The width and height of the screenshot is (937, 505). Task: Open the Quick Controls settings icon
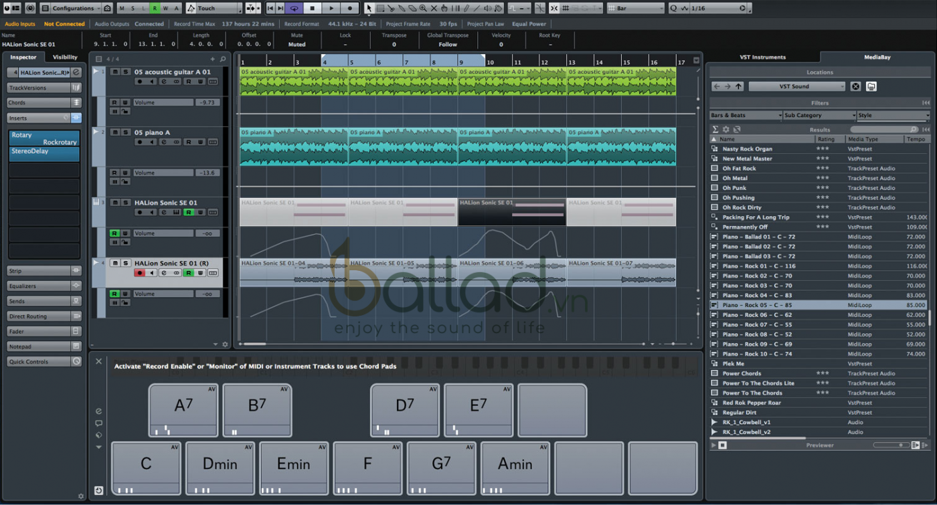tap(76, 362)
